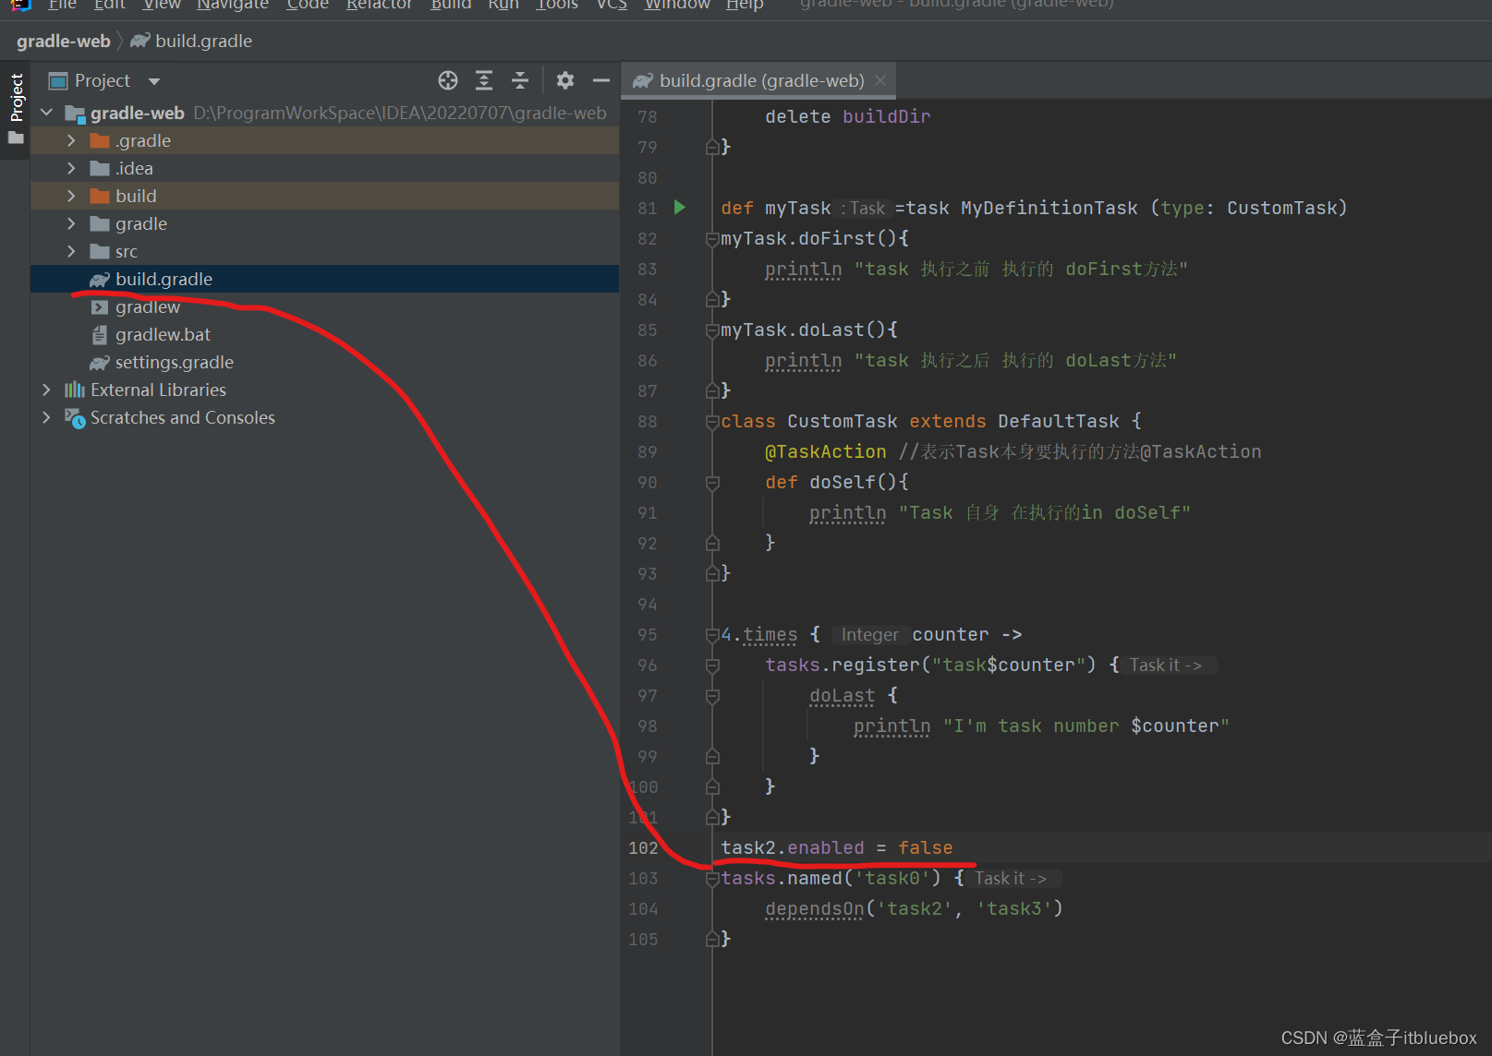Click the src folder icon
Viewport: 1492px width, 1056px height.
tap(100, 251)
